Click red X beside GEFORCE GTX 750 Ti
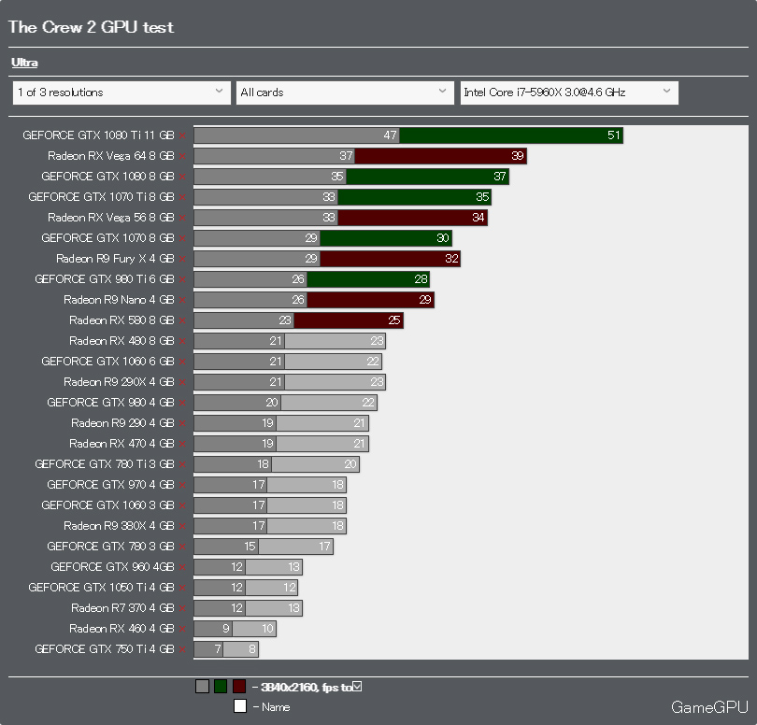757x725 pixels. coord(182,649)
